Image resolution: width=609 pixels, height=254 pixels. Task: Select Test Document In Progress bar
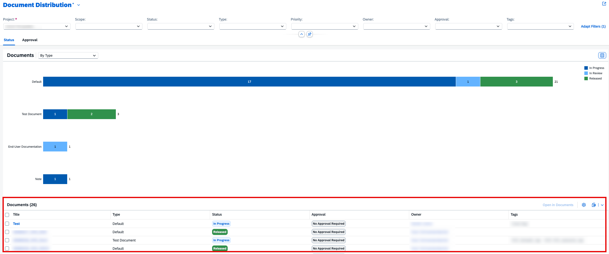[55, 114]
